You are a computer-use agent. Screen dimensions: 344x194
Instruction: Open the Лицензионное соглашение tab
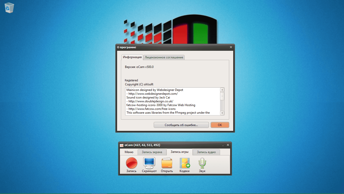[x=164, y=57]
